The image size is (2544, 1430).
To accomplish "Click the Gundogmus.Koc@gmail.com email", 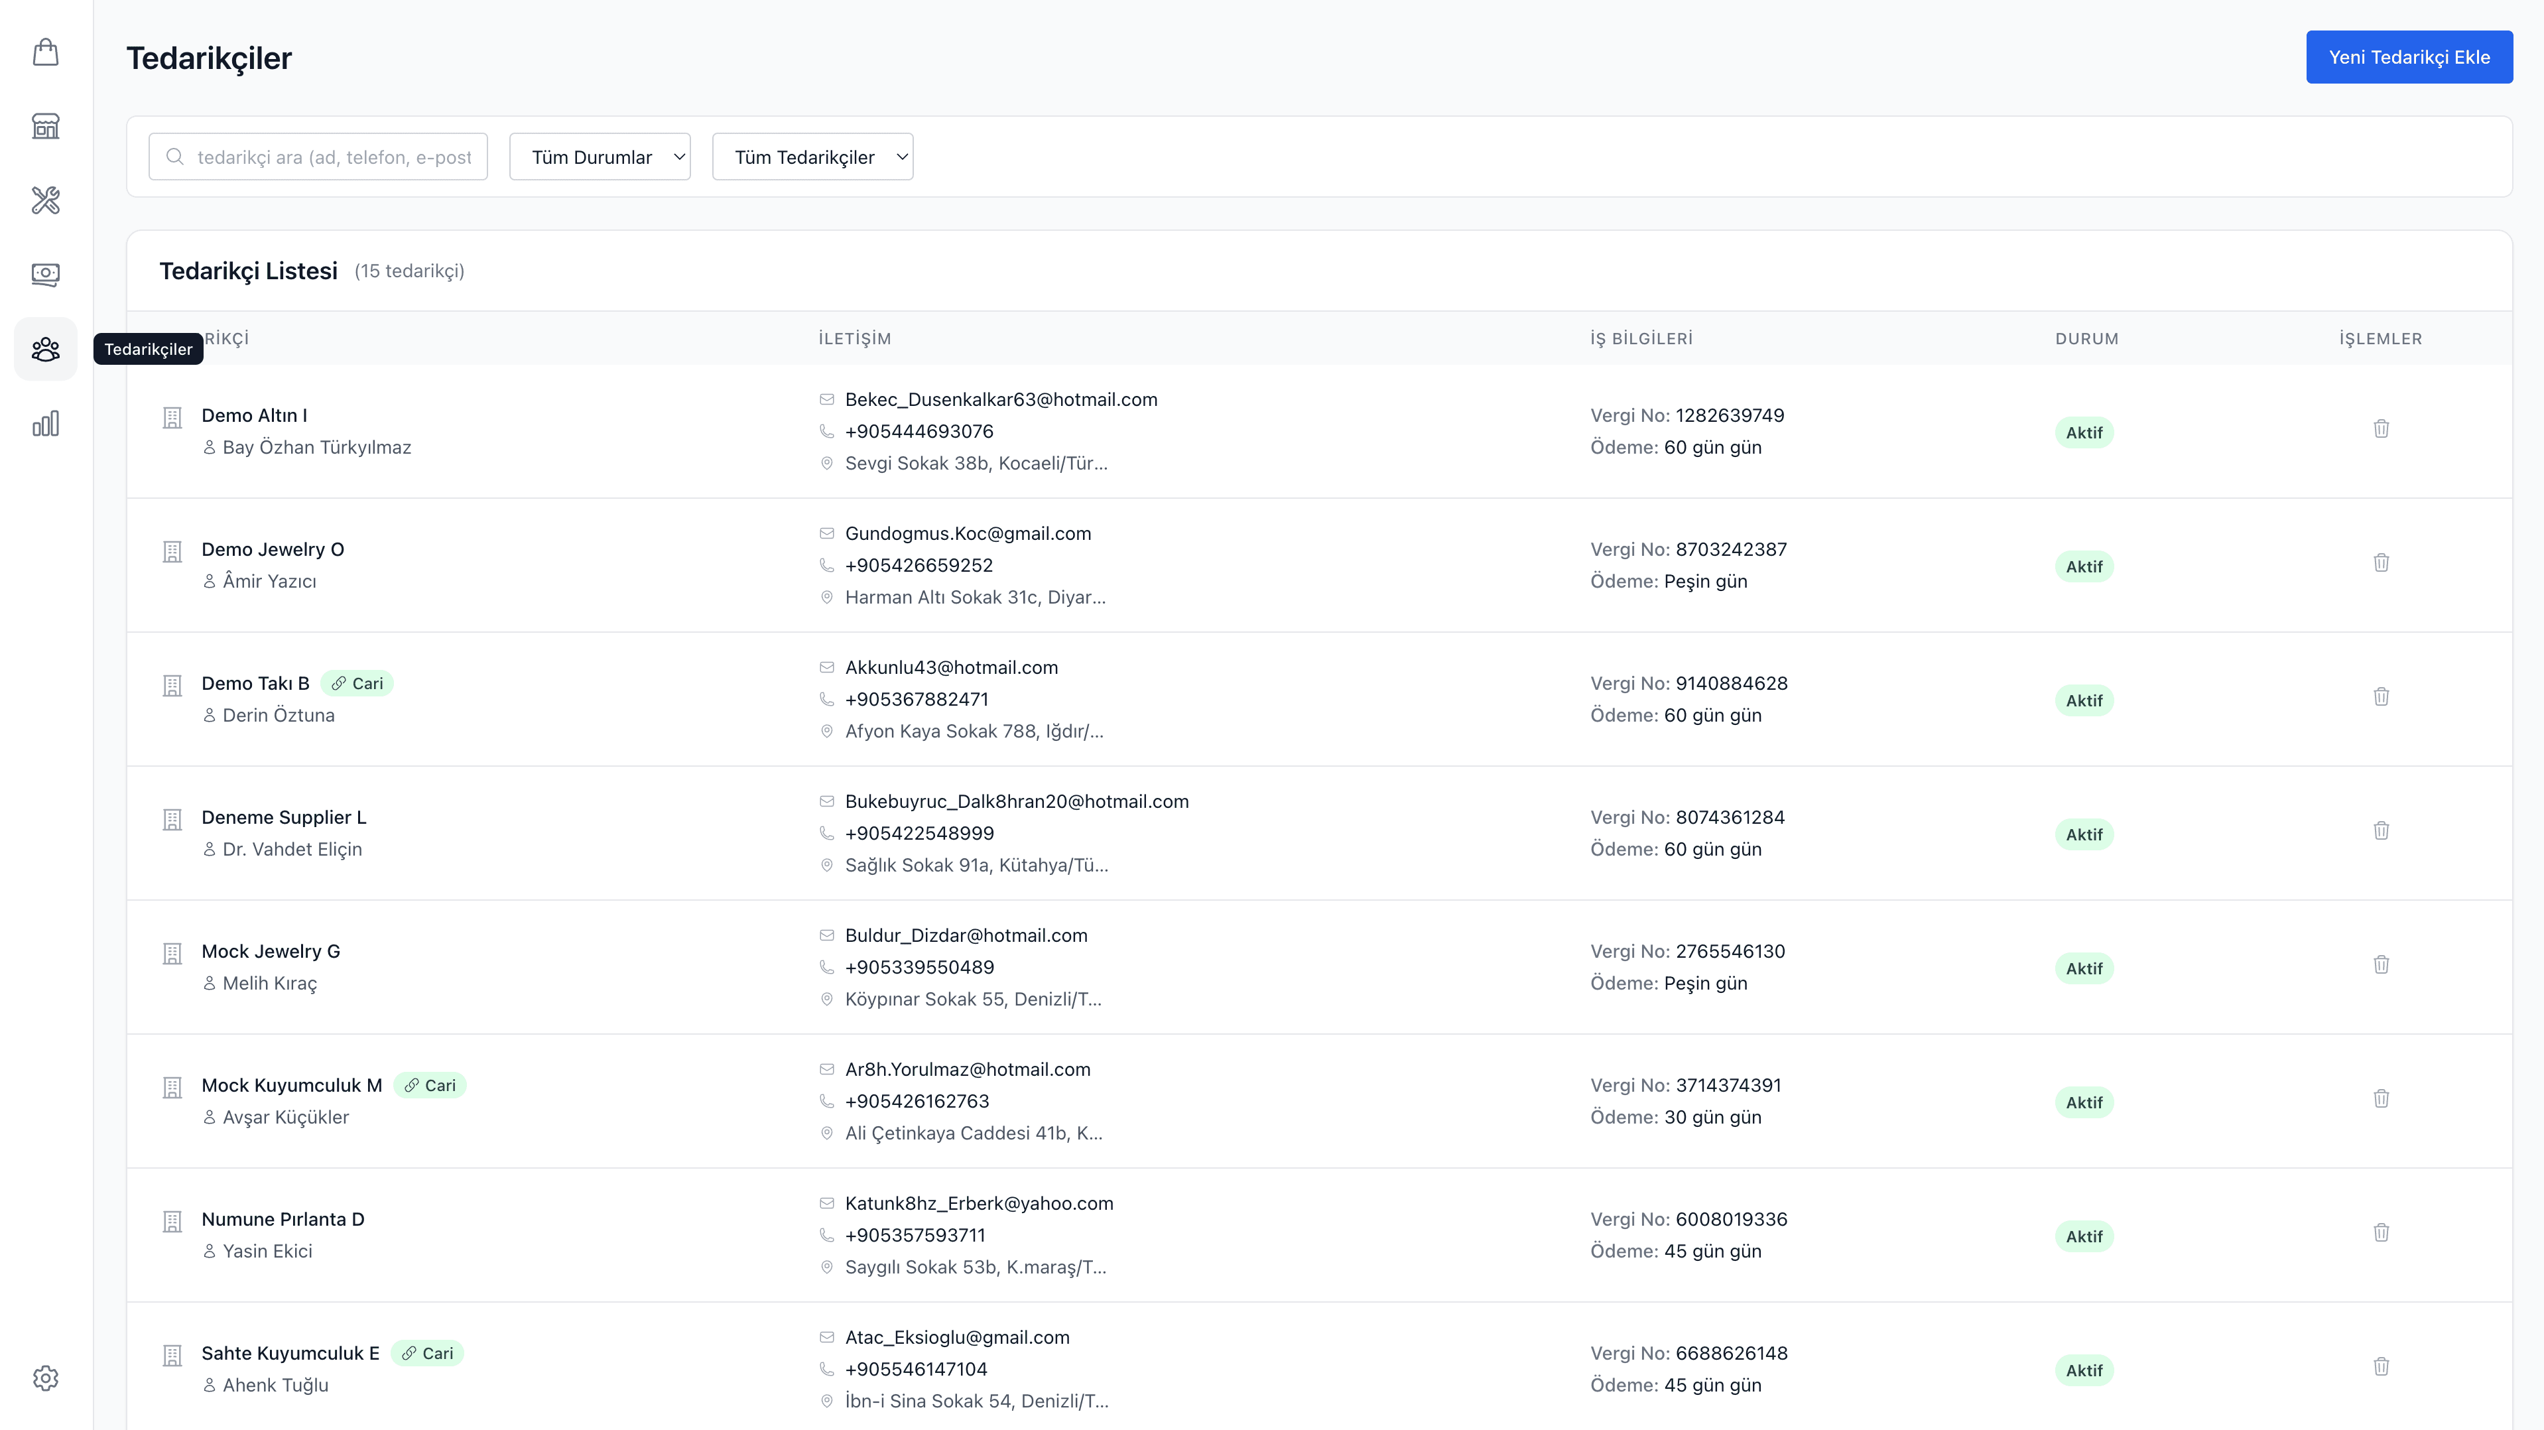I will coord(968,533).
